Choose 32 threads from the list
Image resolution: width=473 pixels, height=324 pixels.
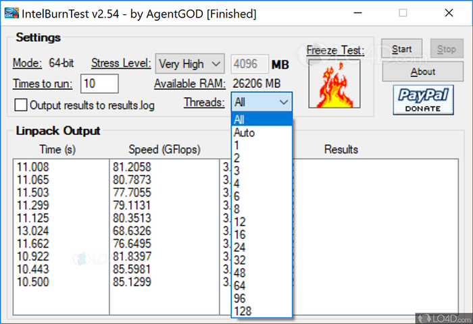(262, 260)
